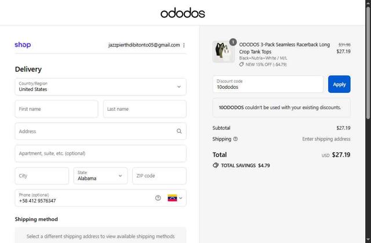Open the Venezuela flag country code selector
The width and height of the screenshot is (371, 243).
(x=175, y=198)
